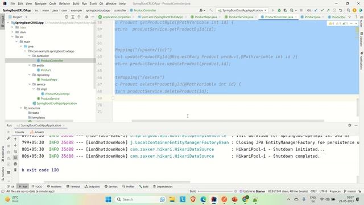Open the Problems tool window
Image resolution: width=364 pixels, height=205 pixels.
pyautogui.click(x=55, y=186)
